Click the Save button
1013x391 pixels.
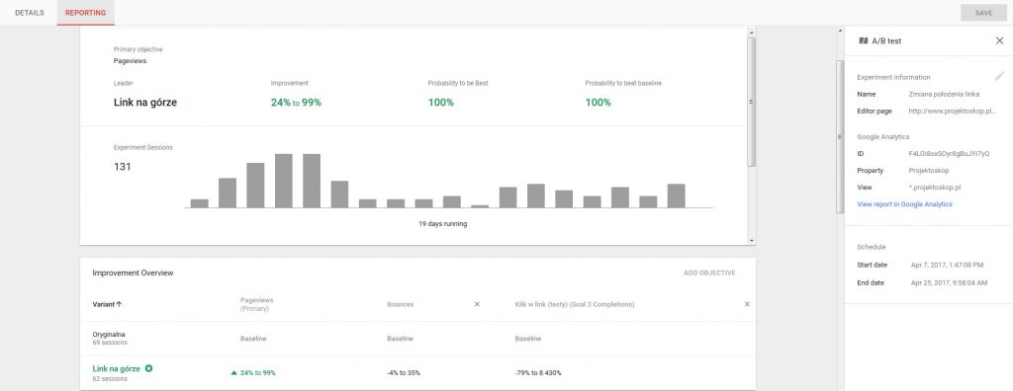pos(983,13)
